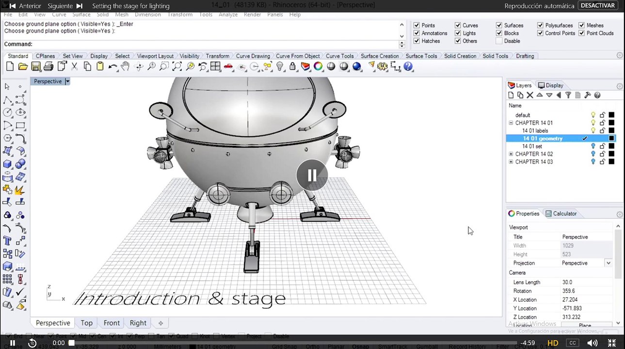Switch to the Solid Tools toolbar tab
This screenshot has width=625, height=349.
coord(495,56)
